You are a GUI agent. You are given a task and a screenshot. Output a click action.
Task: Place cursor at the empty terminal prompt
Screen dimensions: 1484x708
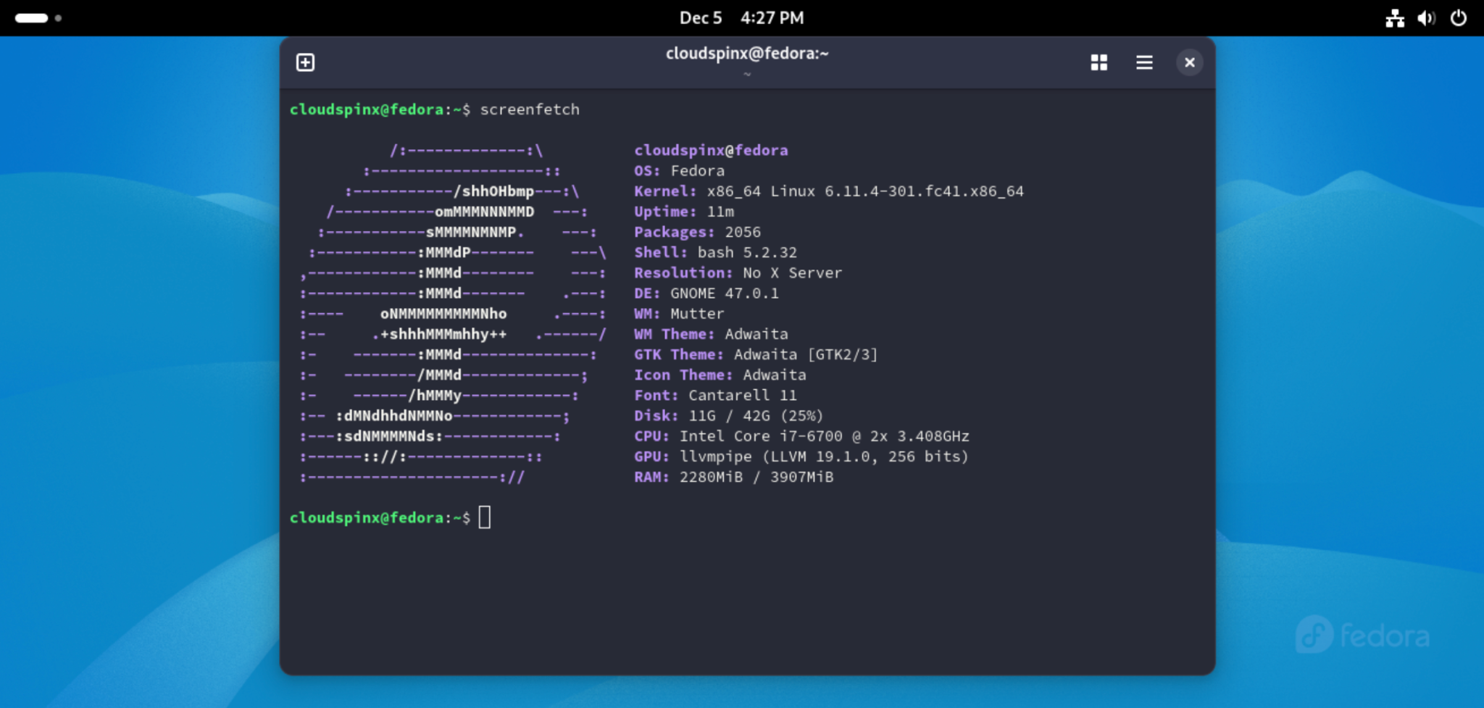point(485,517)
